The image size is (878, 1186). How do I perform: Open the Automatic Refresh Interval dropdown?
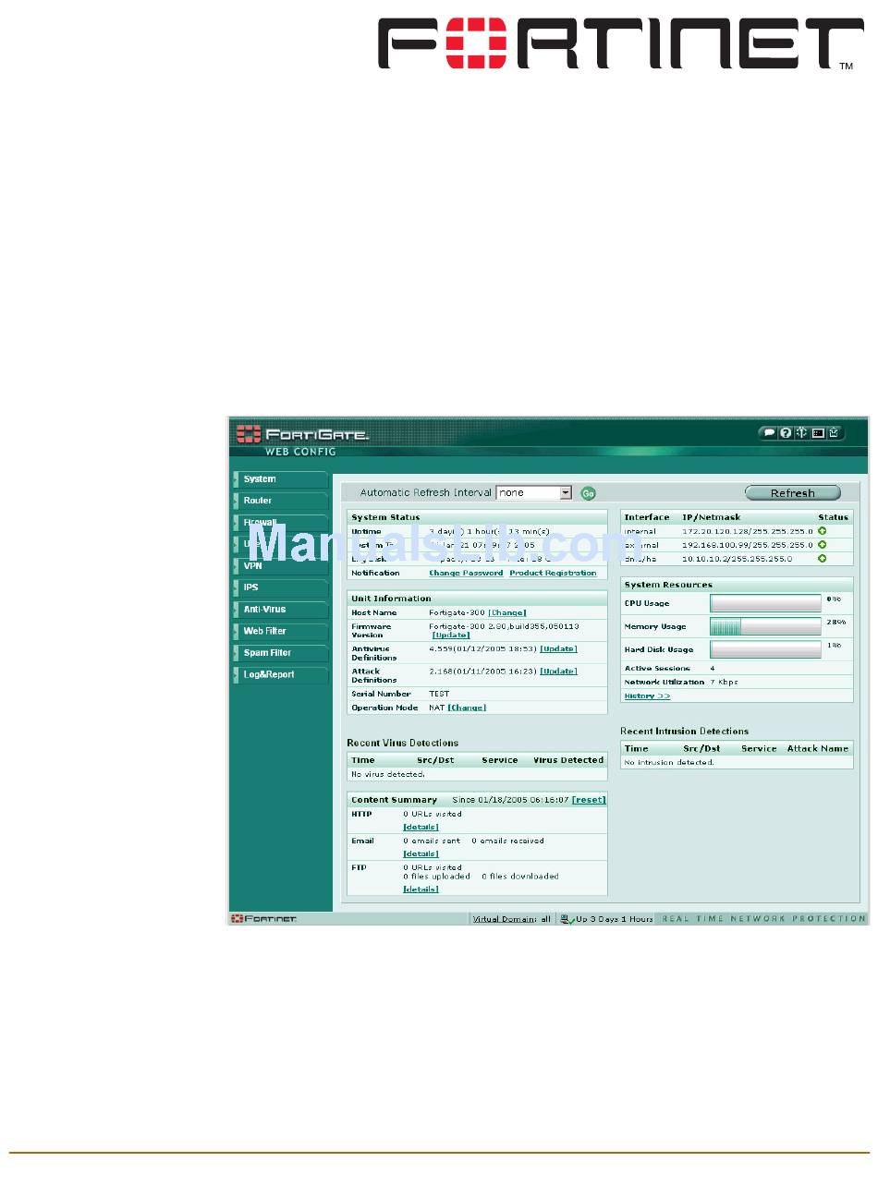(534, 493)
